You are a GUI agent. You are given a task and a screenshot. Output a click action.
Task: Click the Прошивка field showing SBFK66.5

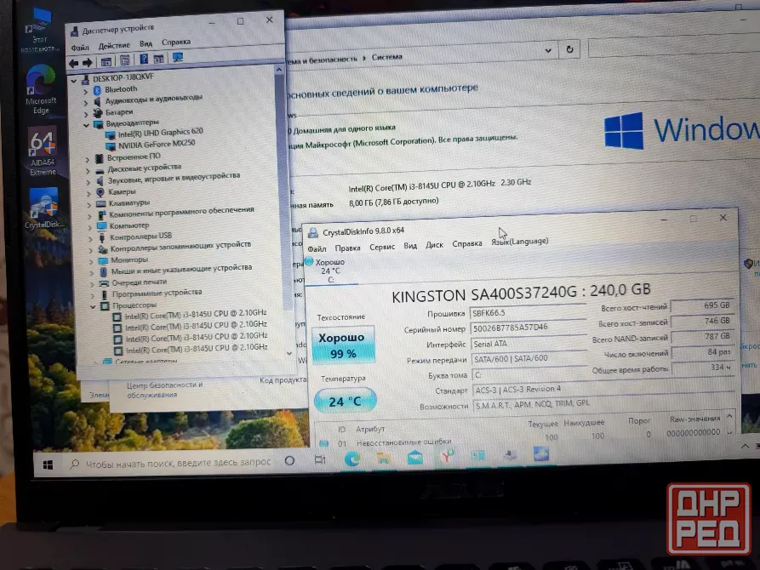point(528,312)
